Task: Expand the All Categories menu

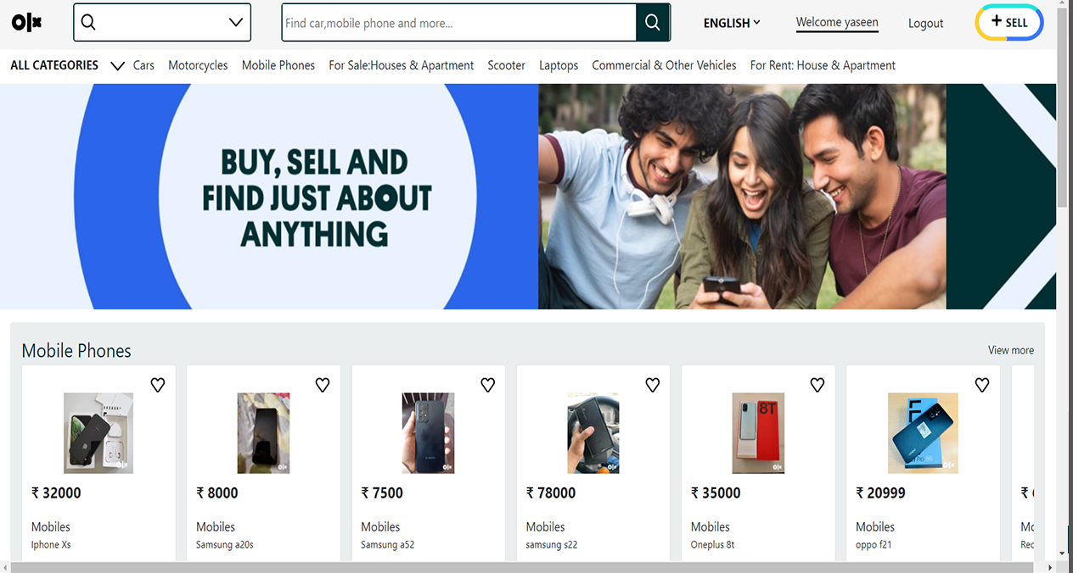Action: 118,66
